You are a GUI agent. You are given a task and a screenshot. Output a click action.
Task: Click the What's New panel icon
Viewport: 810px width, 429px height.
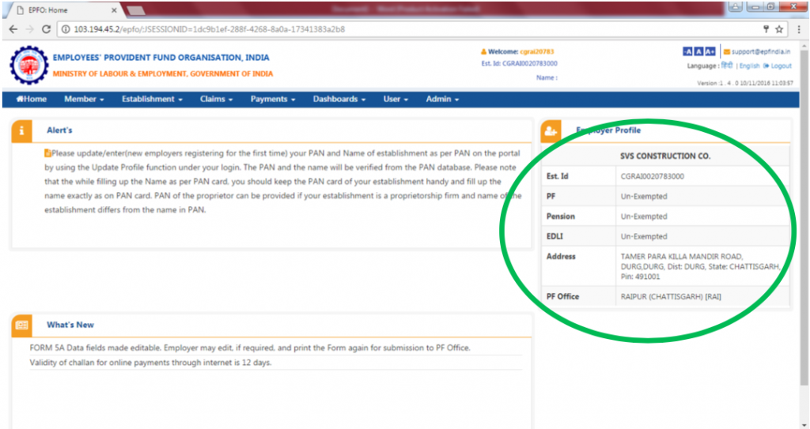pyautogui.click(x=22, y=325)
